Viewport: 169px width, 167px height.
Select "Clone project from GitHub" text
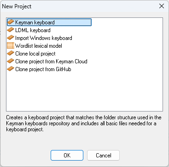pyautogui.click(x=43, y=69)
